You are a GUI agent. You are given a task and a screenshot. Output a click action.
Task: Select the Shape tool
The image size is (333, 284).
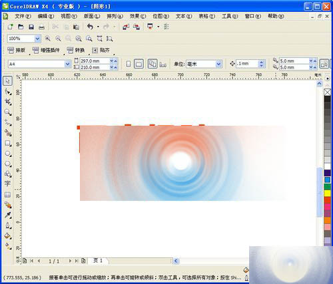pyautogui.click(x=8, y=91)
